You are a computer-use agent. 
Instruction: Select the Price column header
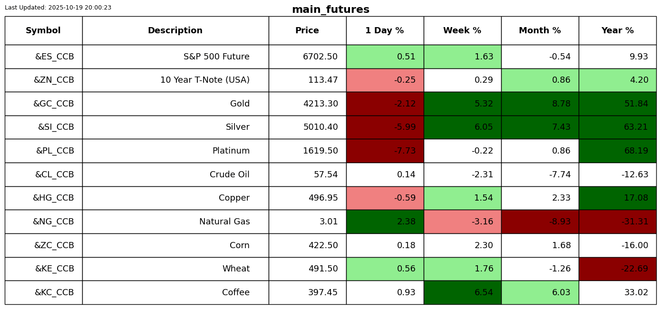point(307,31)
